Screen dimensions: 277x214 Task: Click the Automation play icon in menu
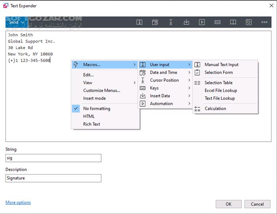point(143,103)
